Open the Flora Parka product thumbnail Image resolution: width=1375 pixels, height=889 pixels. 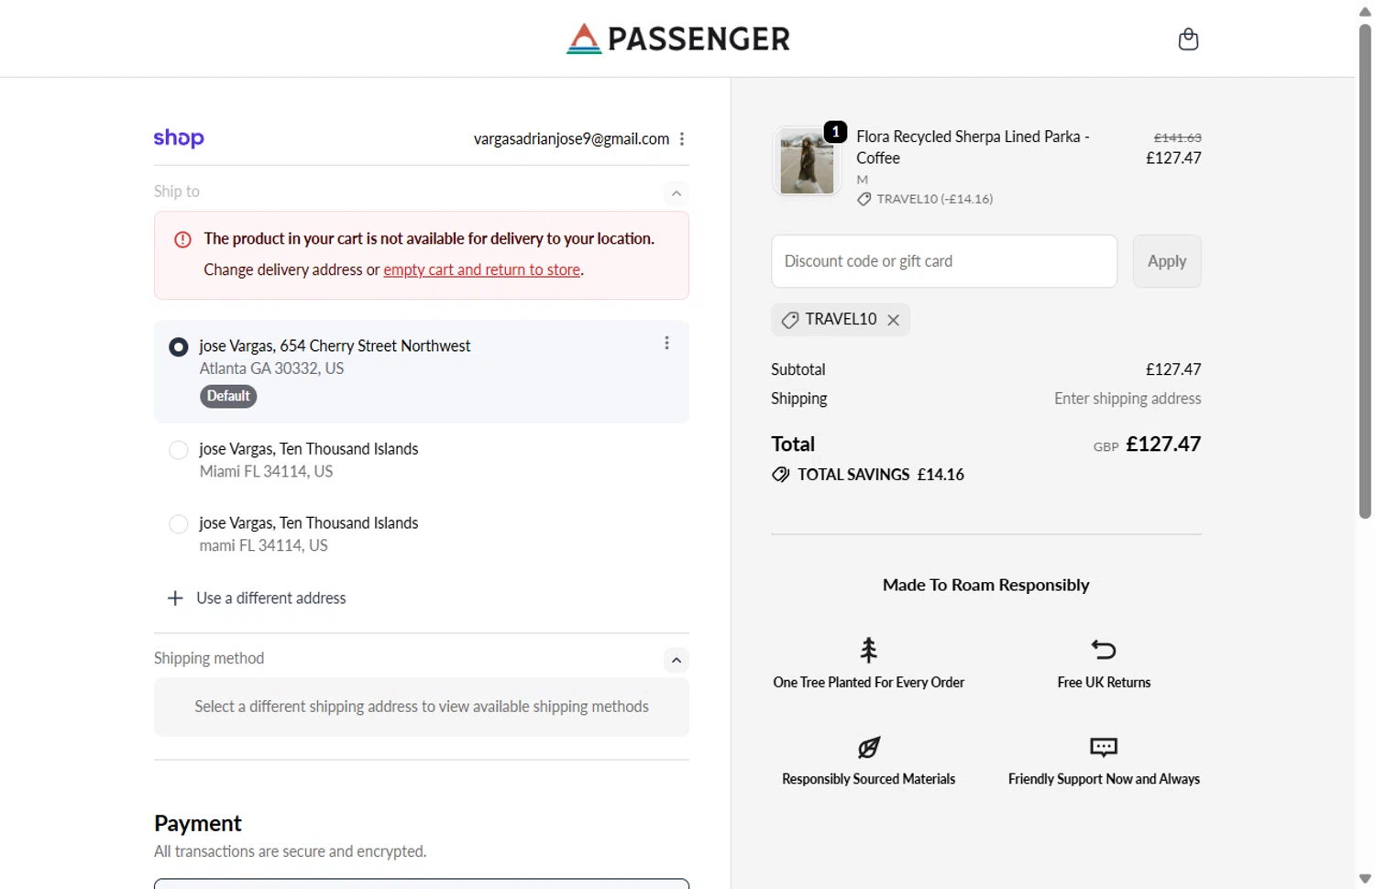[x=807, y=162]
